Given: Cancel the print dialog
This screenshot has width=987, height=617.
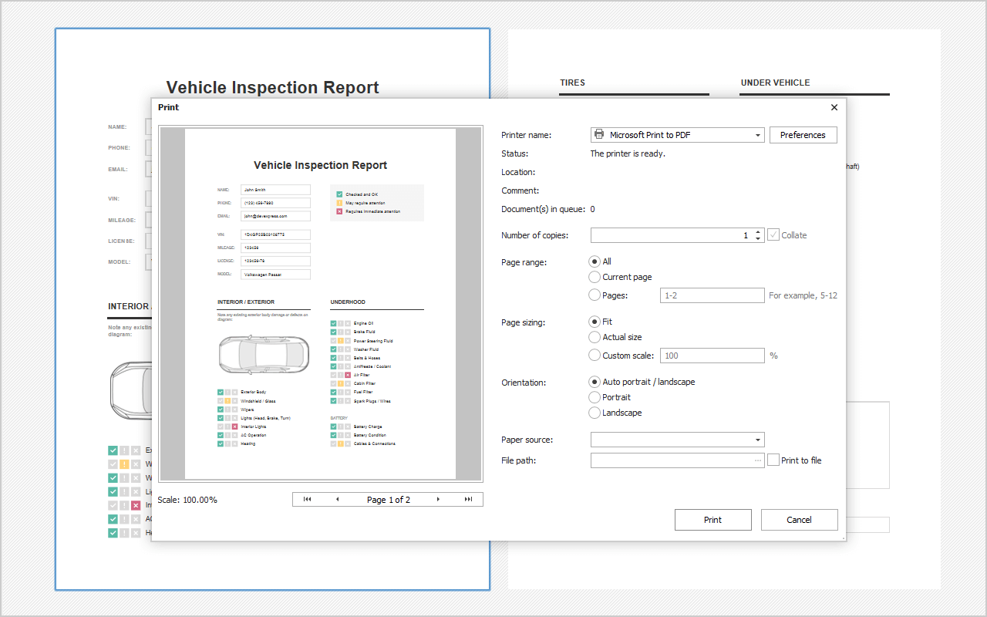Looking at the screenshot, I should coord(799,520).
